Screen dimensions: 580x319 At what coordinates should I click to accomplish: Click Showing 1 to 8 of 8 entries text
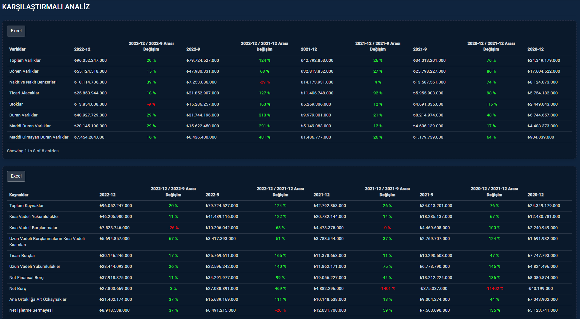[33, 151]
